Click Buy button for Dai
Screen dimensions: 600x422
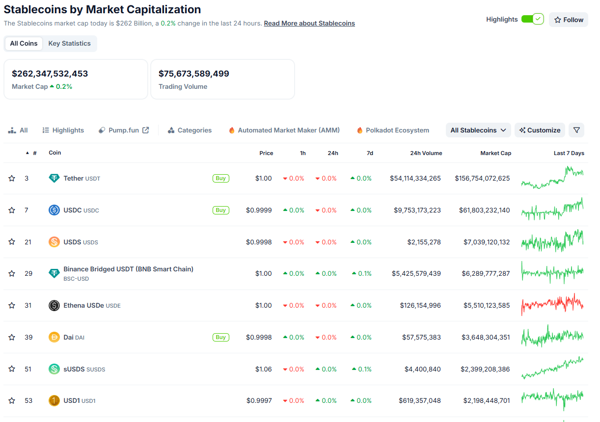[x=221, y=337]
